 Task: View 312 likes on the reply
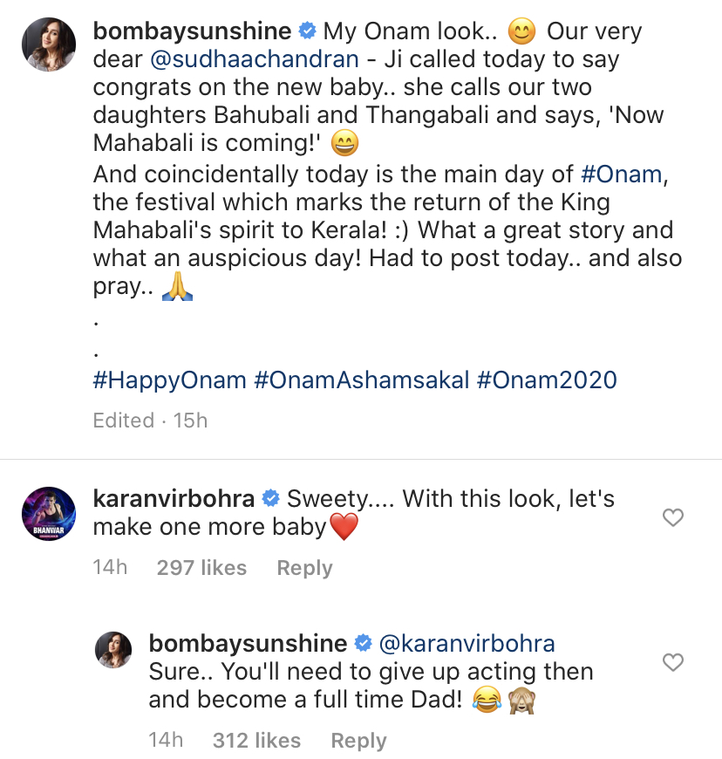[256, 741]
